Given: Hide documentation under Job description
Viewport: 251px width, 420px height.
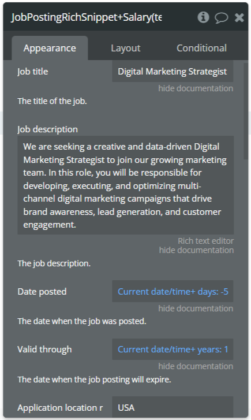Looking at the screenshot, I should pyautogui.click(x=196, y=250).
